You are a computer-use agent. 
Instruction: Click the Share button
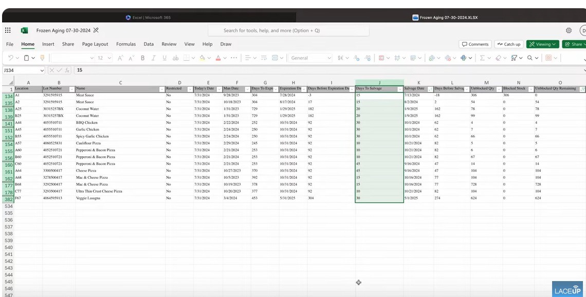tap(575, 45)
